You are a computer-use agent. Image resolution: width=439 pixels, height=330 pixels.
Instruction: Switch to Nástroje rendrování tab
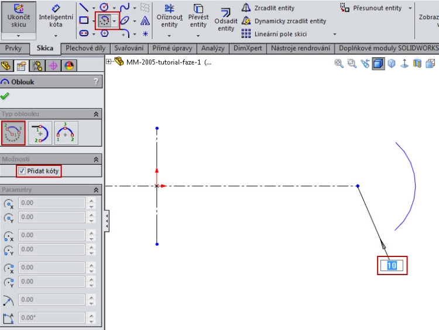pyautogui.click(x=300, y=48)
